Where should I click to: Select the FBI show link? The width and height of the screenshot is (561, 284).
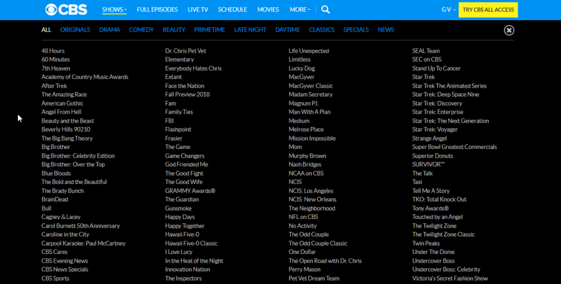click(x=169, y=121)
